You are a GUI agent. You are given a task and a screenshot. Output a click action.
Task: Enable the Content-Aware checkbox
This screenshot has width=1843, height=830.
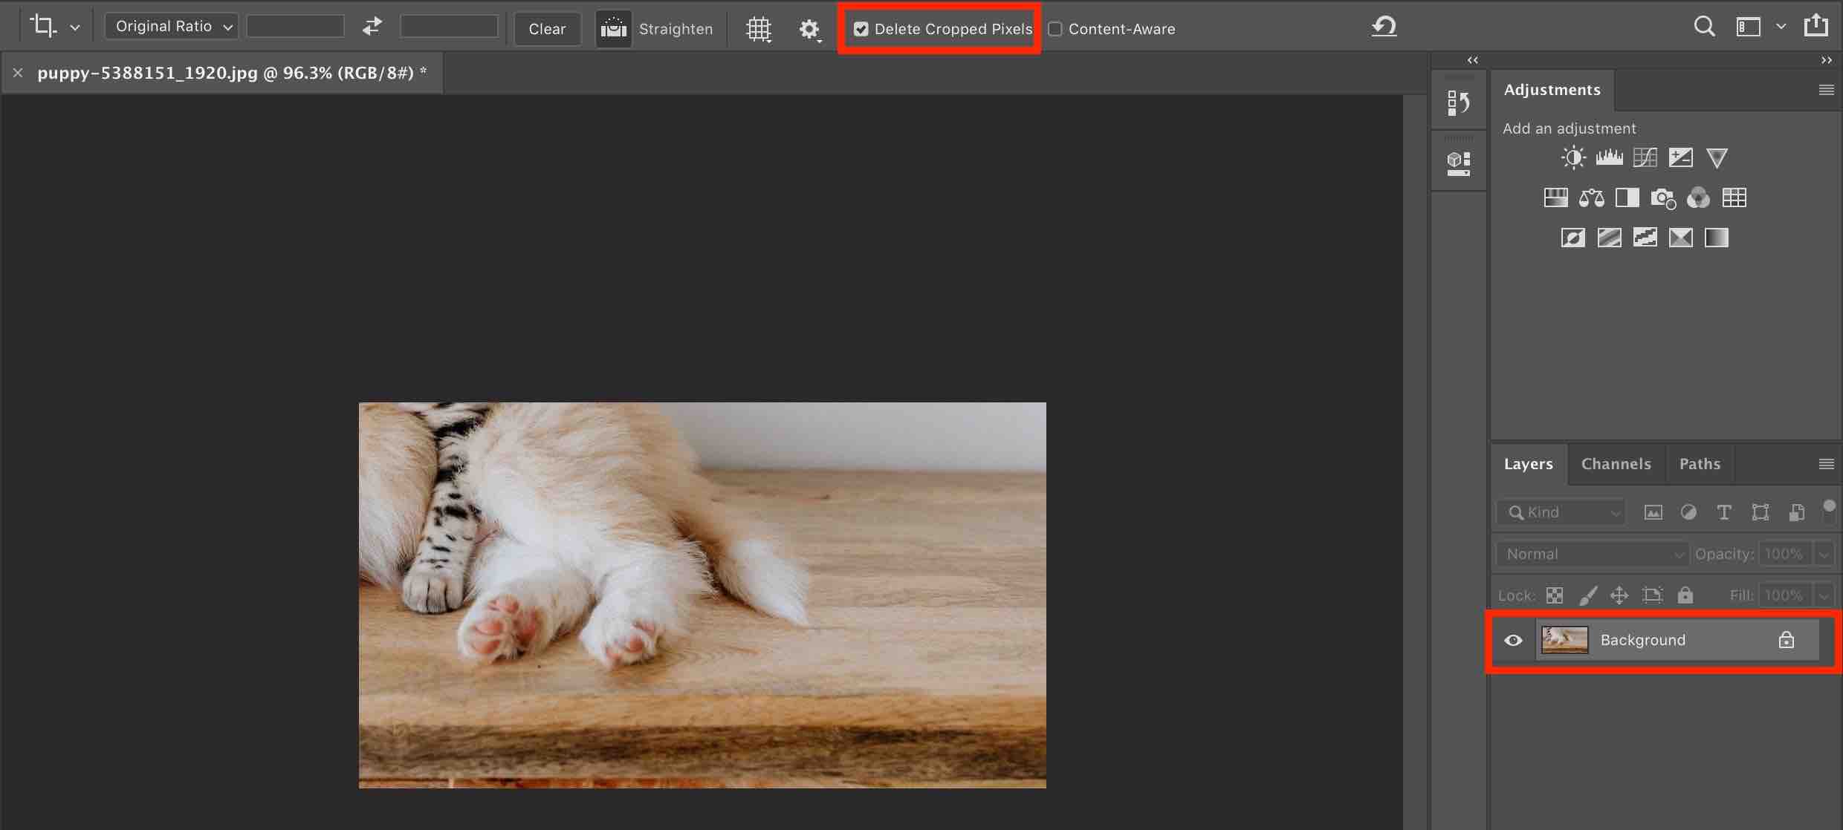1055,29
